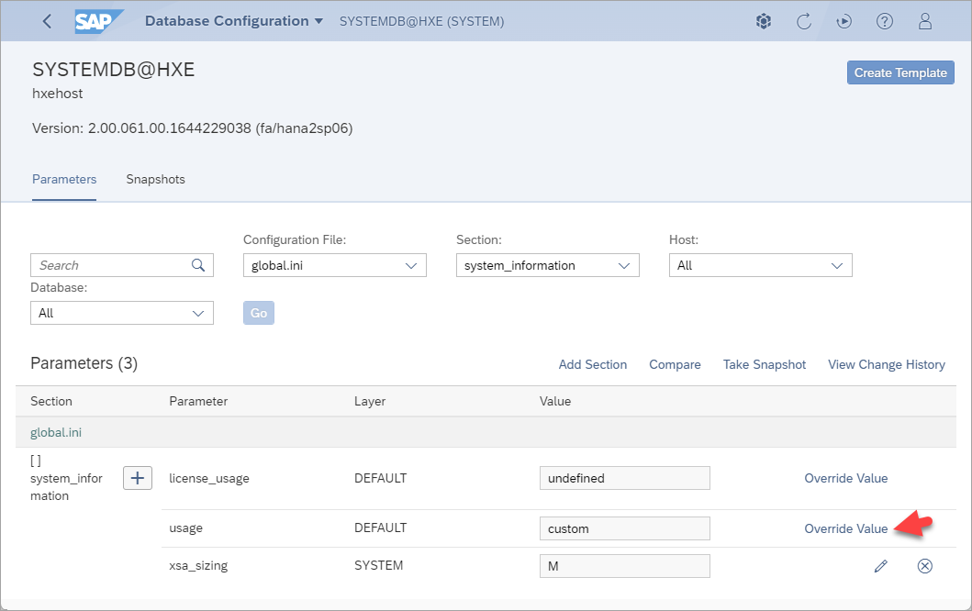Open View Change History
Viewport: 972px width, 611px height.
887,364
